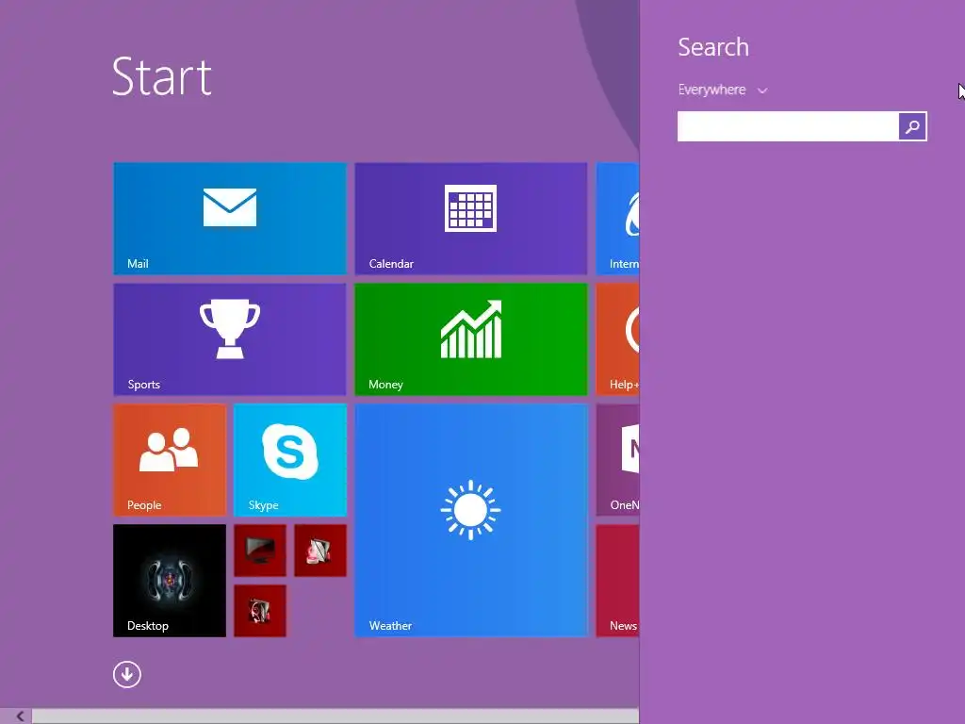
Task: Open the Money tile
Action: point(471,339)
